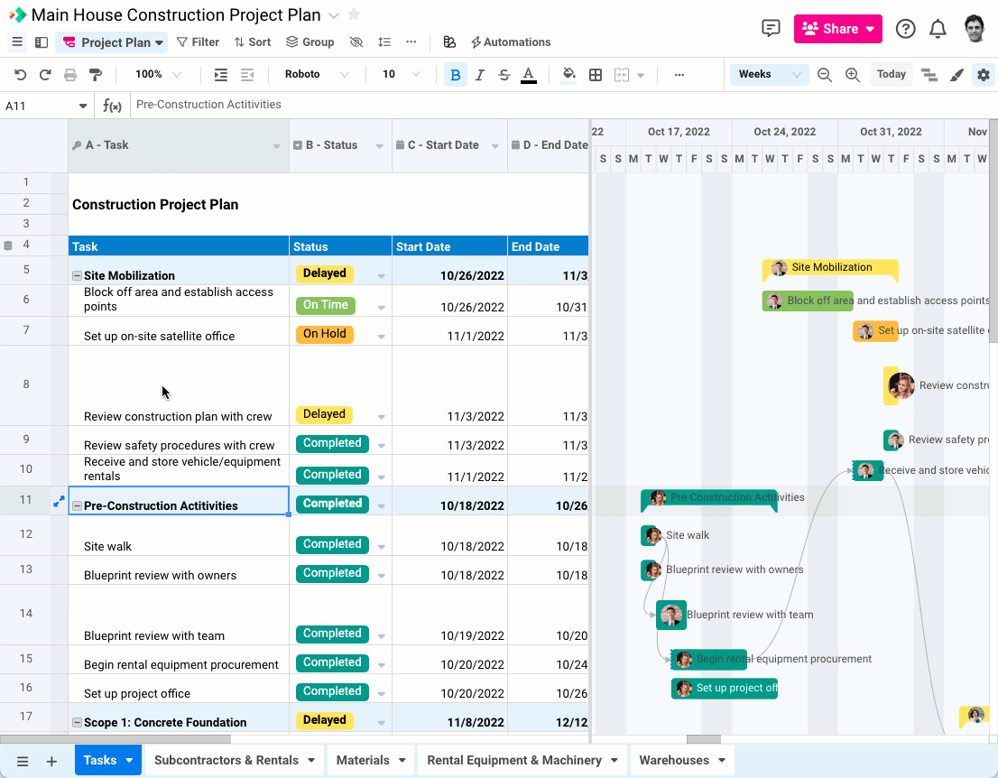Click the outdent icon
Viewport: 998px width, 778px height.
click(x=247, y=75)
